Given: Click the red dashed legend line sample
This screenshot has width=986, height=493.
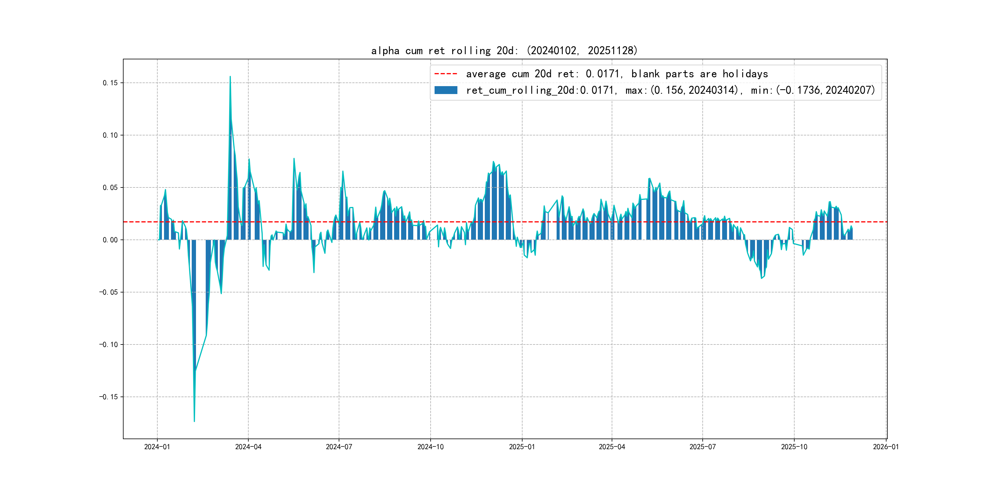Looking at the screenshot, I should click(x=446, y=74).
